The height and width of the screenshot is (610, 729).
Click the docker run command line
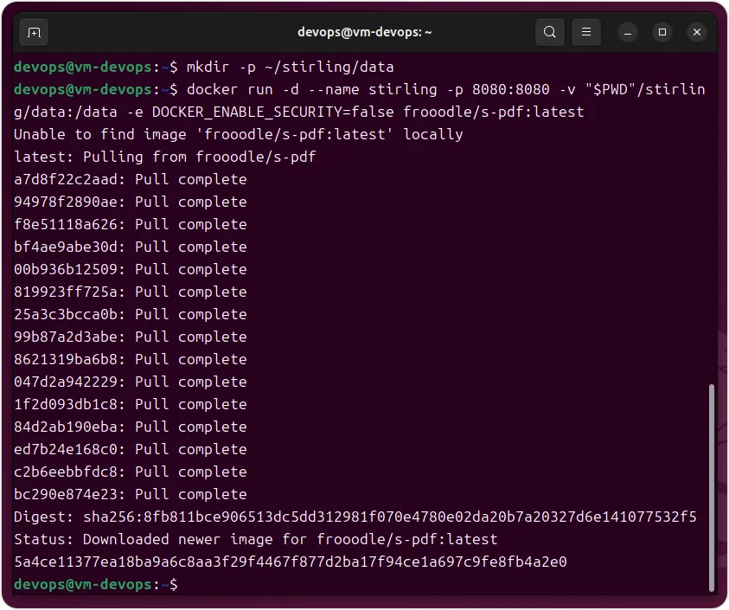tap(360, 100)
